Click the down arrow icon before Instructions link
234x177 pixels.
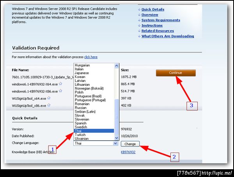tap(139, 26)
